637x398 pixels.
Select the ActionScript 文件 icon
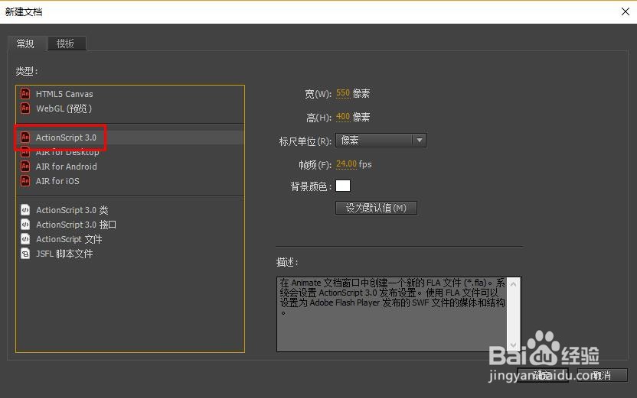point(25,239)
